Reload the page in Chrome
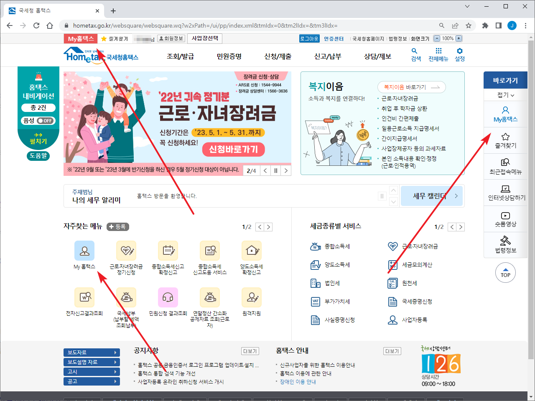The image size is (535, 401). click(x=36, y=25)
